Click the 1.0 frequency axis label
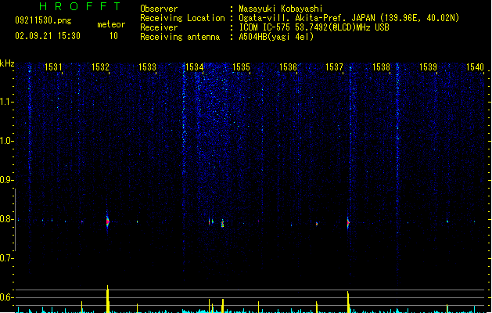Image resolution: width=492 pixels, height=313 pixels. 6,141
